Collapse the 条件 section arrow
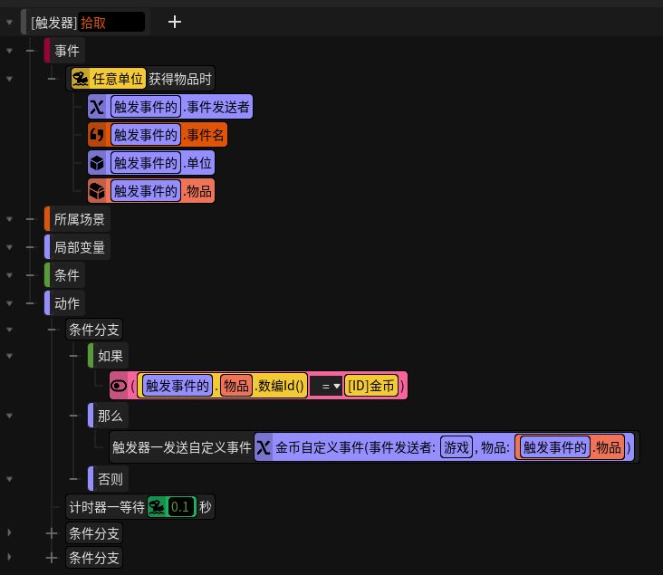This screenshot has width=663, height=575. point(9,275)
